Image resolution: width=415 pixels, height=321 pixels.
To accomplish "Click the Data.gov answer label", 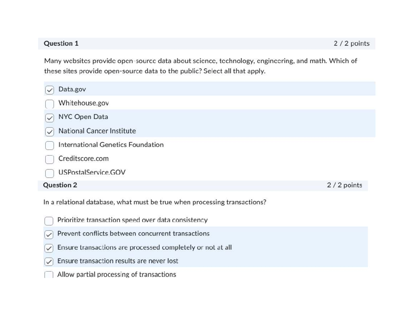I will [x=72, y=89].
